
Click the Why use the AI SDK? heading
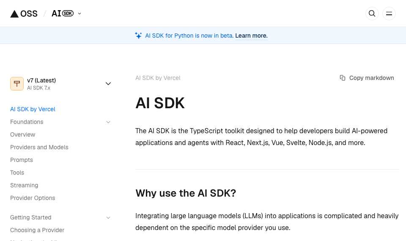tap(186, 193)
